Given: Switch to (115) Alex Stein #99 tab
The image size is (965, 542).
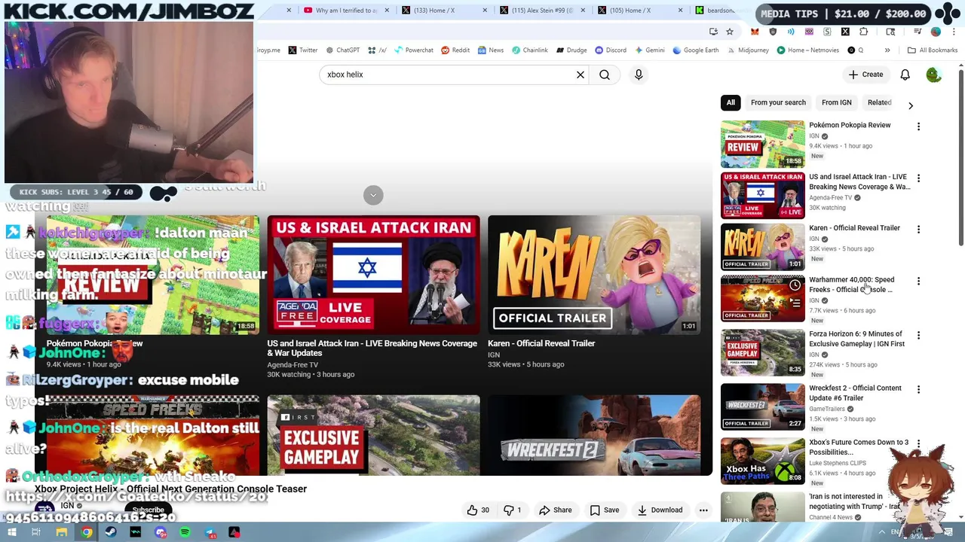Looking at the screenshot, I should (543, 11).
